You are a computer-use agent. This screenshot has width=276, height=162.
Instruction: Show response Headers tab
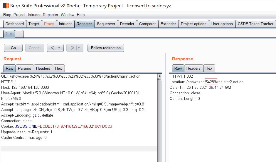[x=193, y=68]
